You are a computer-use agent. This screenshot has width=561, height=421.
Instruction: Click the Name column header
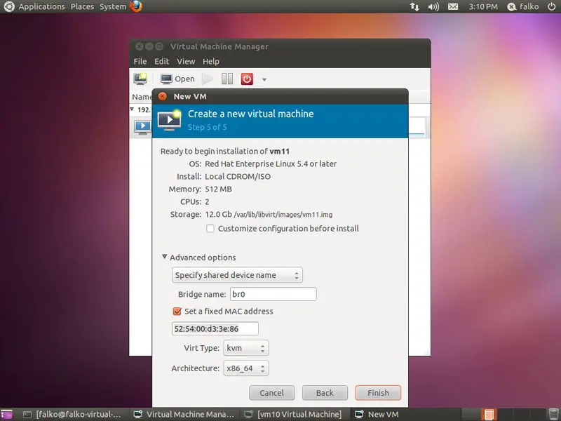click(x=142, y=97)
